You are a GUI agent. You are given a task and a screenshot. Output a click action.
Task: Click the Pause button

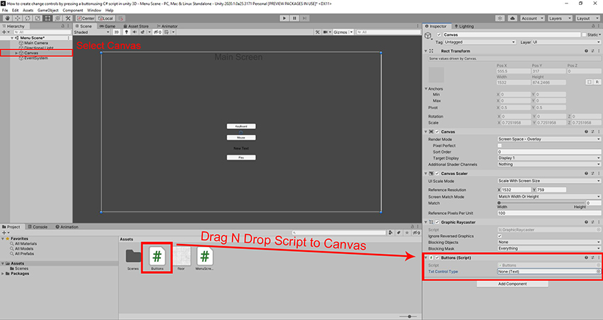point(294,18)
